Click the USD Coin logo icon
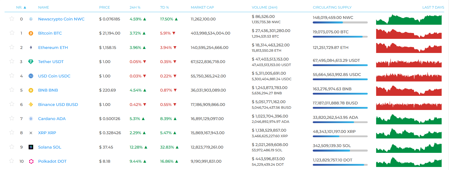 coord(31,76)
